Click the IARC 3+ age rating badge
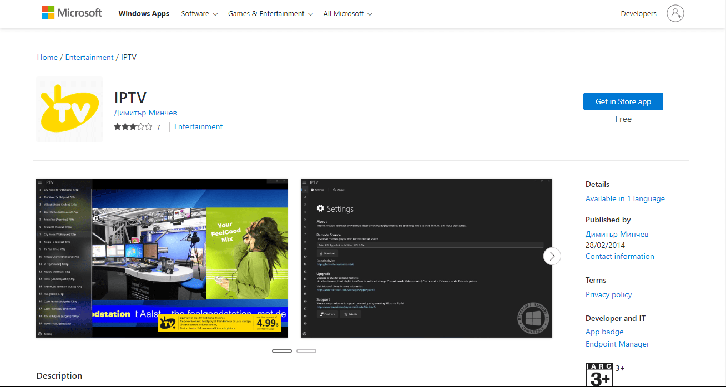Viewport: 726px width, 387px height. (x=599, y=375)
